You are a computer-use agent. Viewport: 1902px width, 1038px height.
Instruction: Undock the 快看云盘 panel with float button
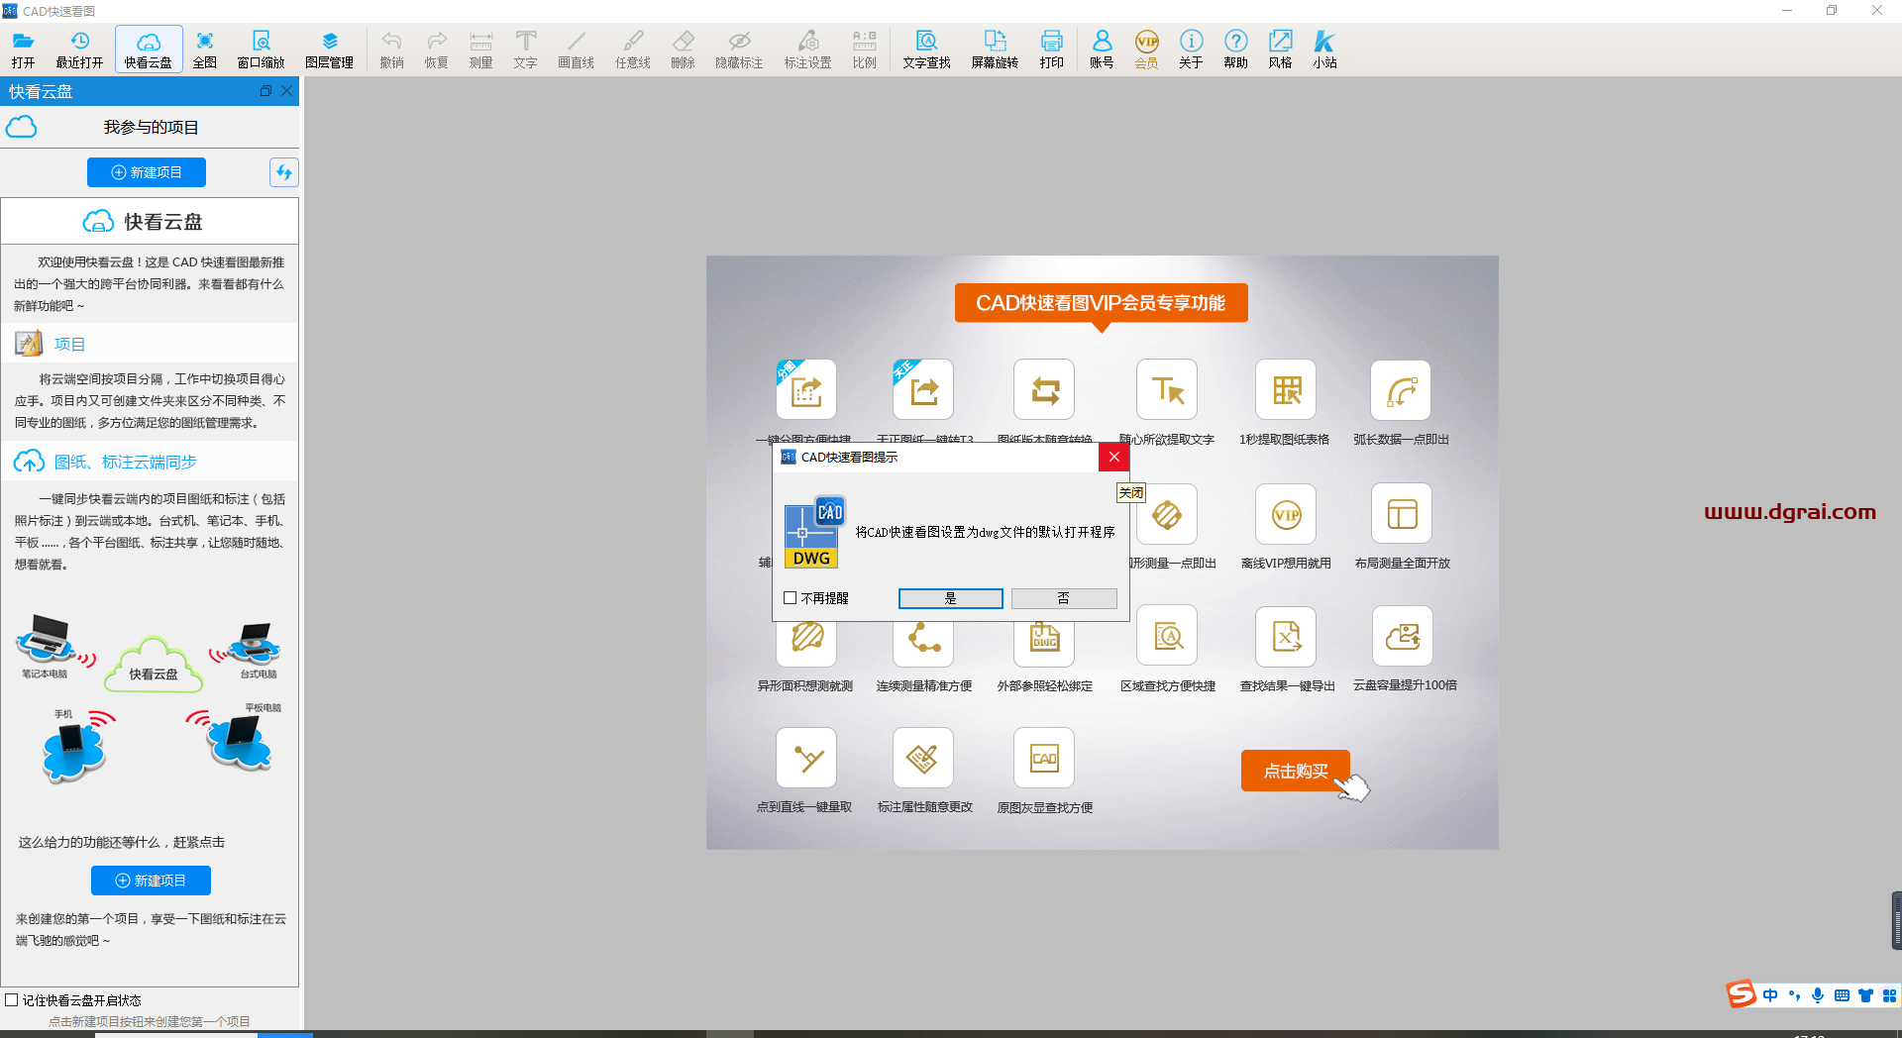(x=265, y=91)
